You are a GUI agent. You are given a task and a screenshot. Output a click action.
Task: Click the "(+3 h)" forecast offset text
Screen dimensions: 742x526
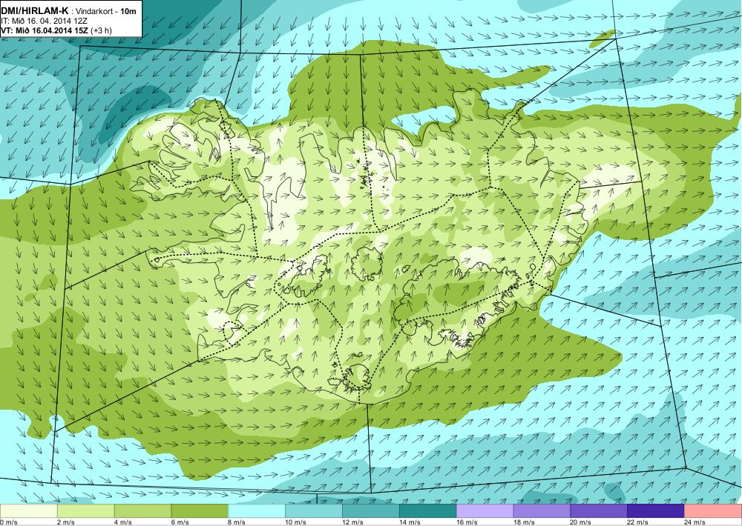tap(101, 30)
